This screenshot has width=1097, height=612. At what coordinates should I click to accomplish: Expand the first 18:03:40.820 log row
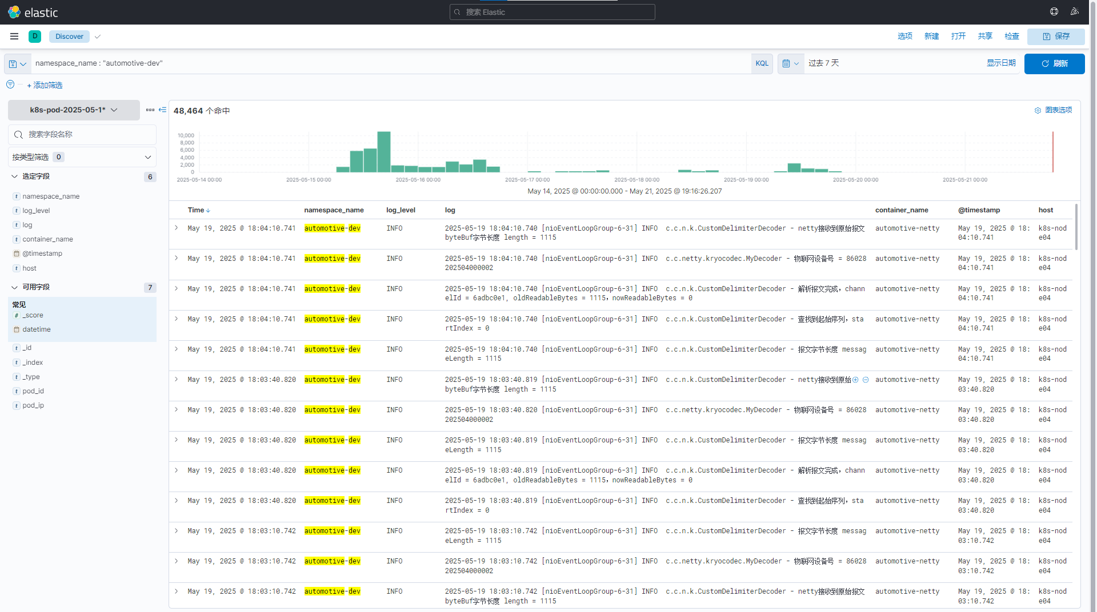coord(177,379)
